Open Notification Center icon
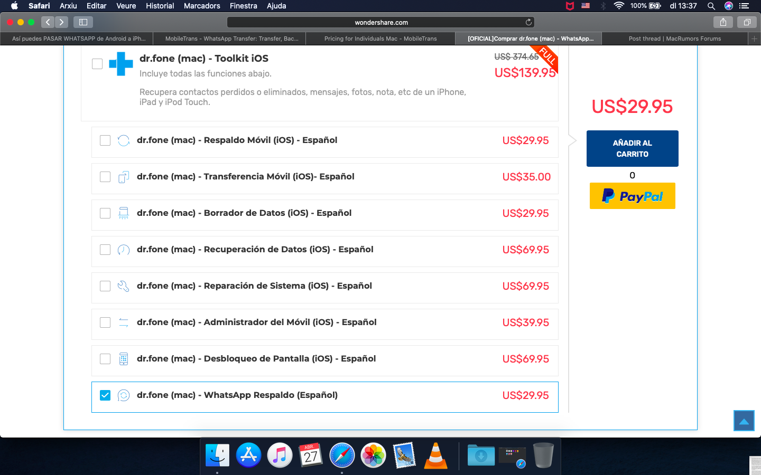This screenshot has height=475, width=761. (x=744, y=6)
